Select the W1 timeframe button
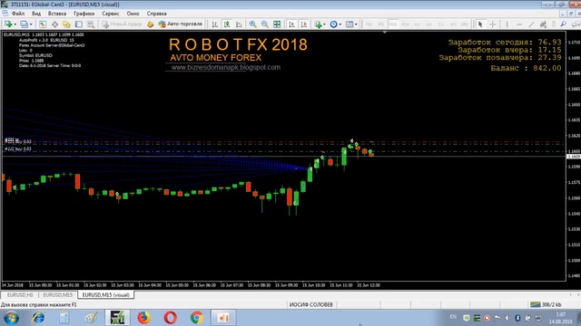Screen dimensions: 581x326 (453, 24)
